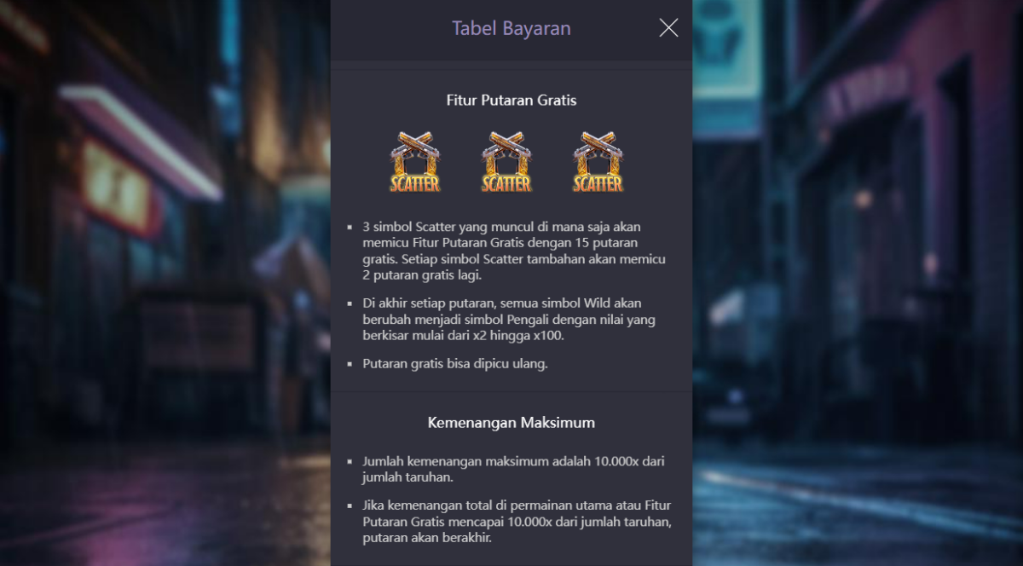Click the bullet marker beside '3 simbol Scatter'
1023x566 pixels.
click(350, 228)
